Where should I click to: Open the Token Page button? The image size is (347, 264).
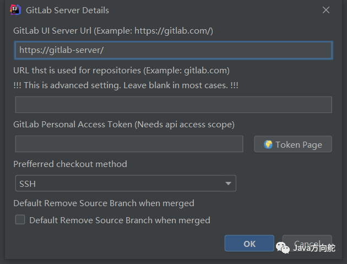coord(293,144)
